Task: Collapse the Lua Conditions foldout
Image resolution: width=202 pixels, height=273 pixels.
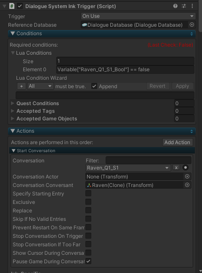Action: [13, 53]
